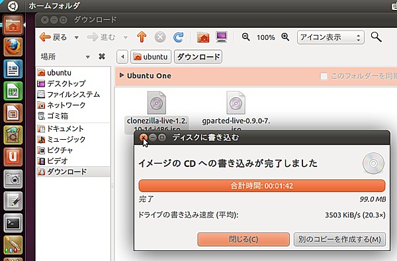The height and width of the screenshot is (261, 397).
Task: Go up to the parent folder
Action: (x=142, y=37)
